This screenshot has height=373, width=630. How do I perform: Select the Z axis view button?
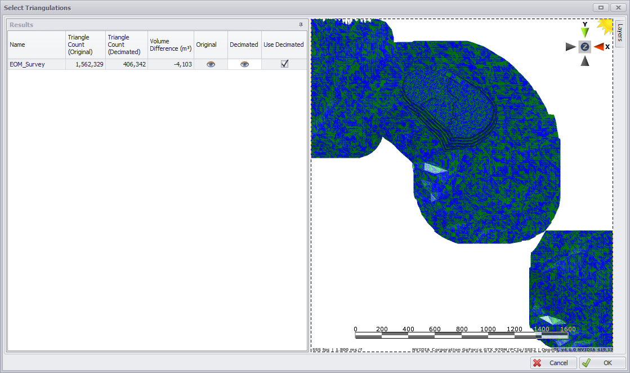click(x=585, y=47)
